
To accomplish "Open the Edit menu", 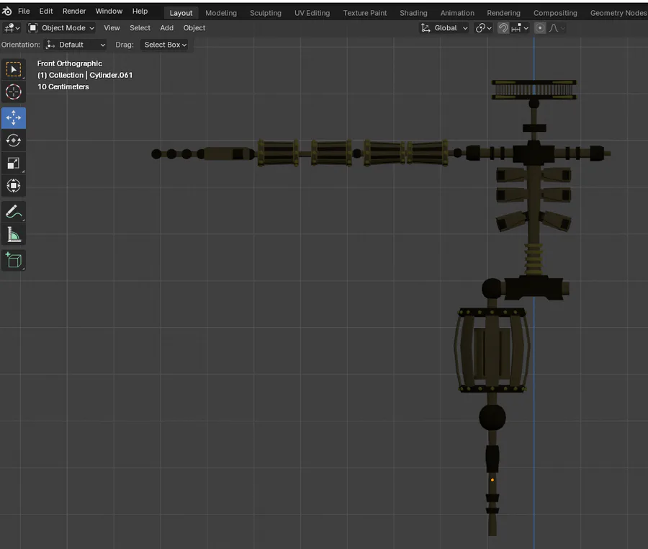I will [x=46, y=11].
